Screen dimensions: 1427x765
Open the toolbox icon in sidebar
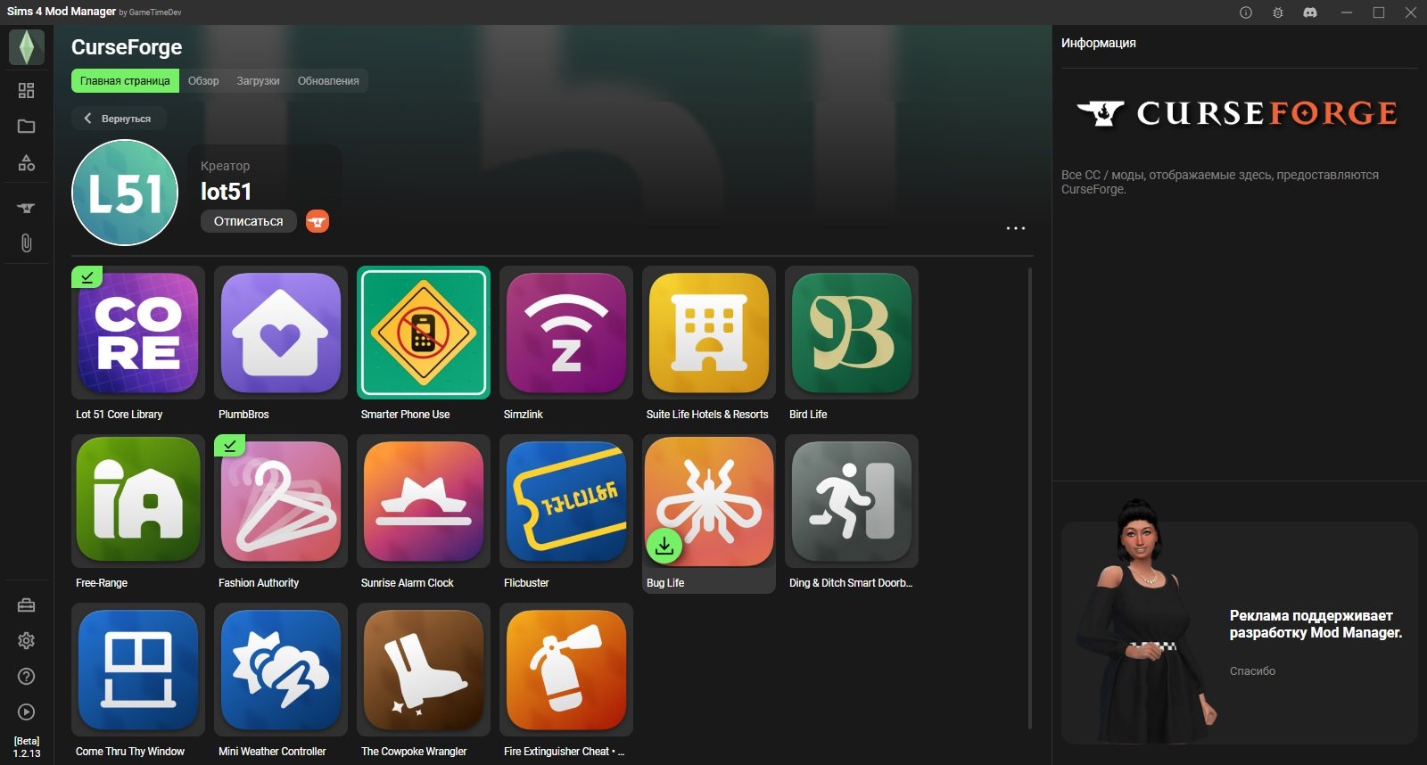tap(26, 605)
